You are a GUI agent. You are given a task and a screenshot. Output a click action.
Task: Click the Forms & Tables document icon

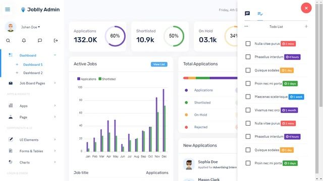11,151
